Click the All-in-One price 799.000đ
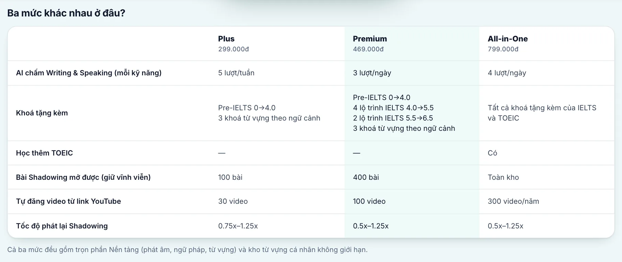This screenshot has width=622, height=262. tap(503, 49)
